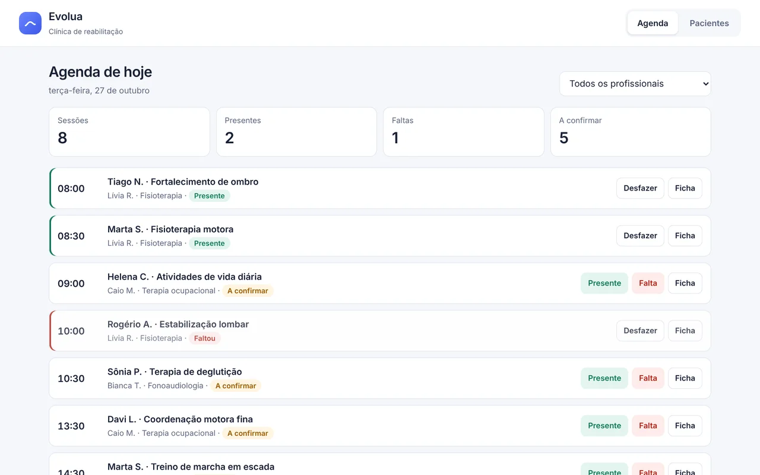Select the A confirmar summary card
The width and height of the screenshot is (760, 475).
coord(631,132)
